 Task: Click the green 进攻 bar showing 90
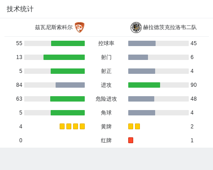click(144, 85)
